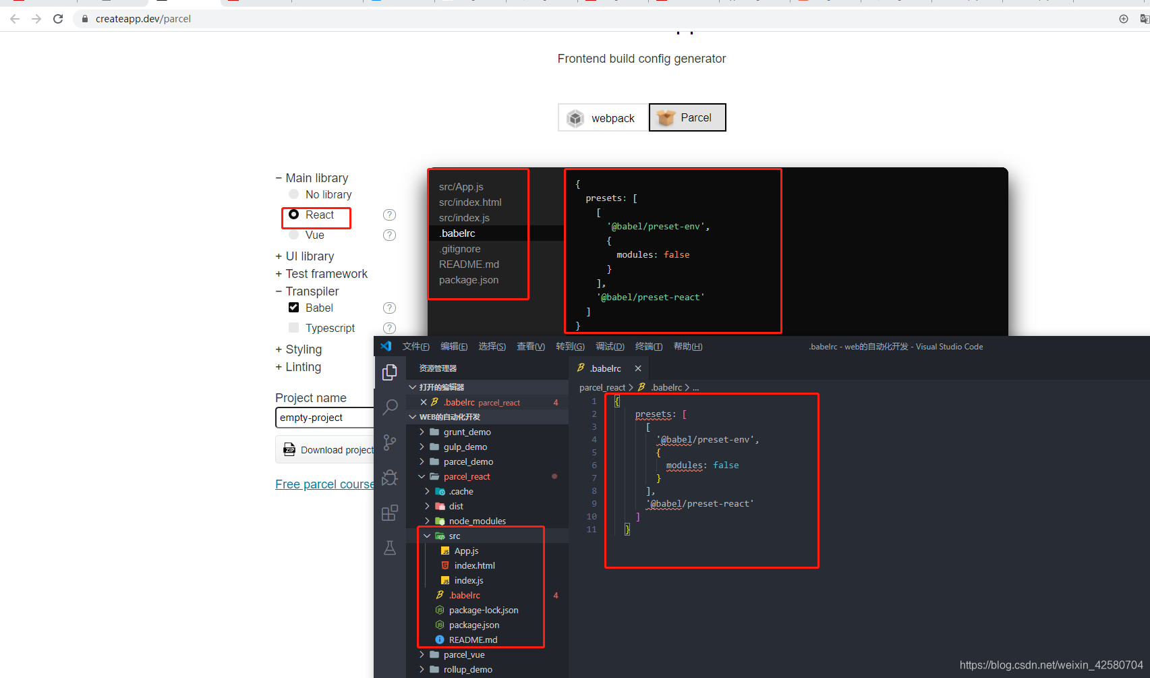Select the Vue radio option
Viewport: 1150px width, 678px height.
(x=294, y=235)
